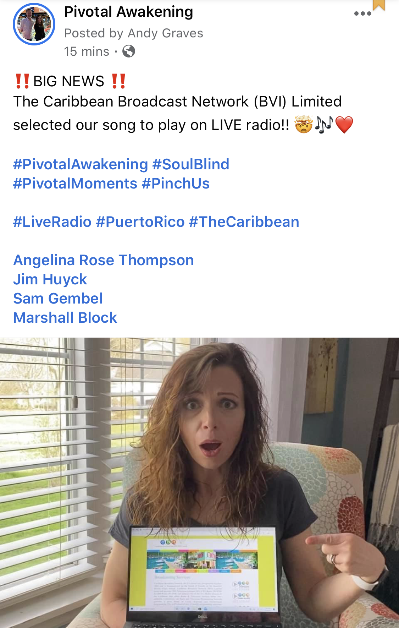Open the #LiveRadio hashtag
This screenshot has height=628, width=399.
pos(52,222)
